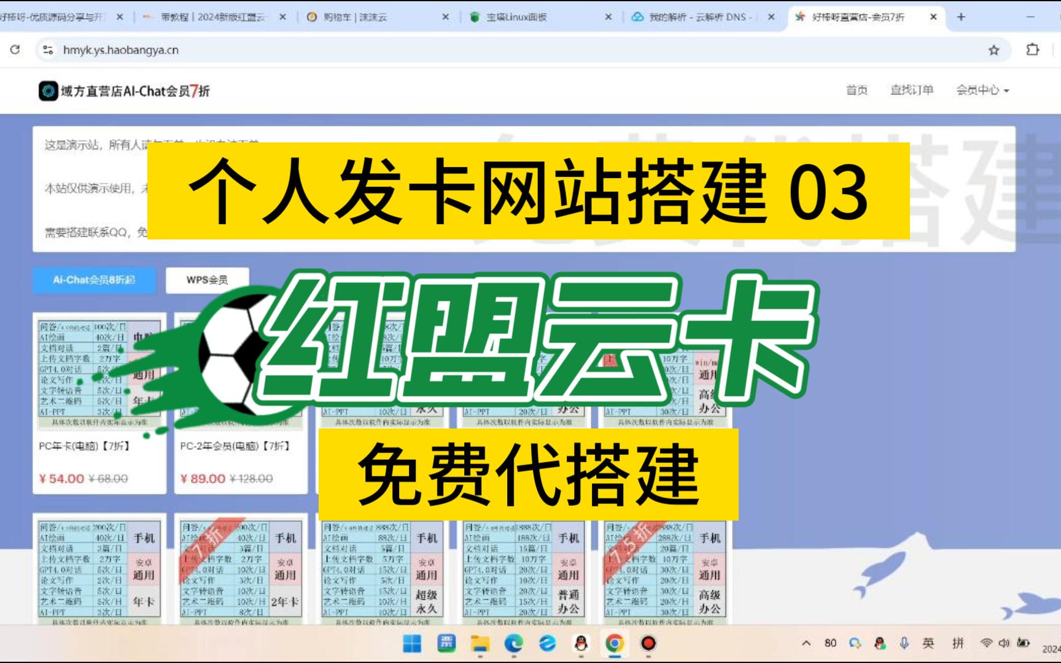Go to 首页 in site navigation
The height and width of the screenshot is (663, 1061).
point(857,90)
